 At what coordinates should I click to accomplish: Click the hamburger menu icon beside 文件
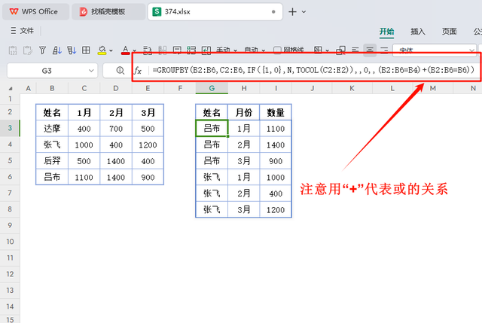tap(14, 31)
